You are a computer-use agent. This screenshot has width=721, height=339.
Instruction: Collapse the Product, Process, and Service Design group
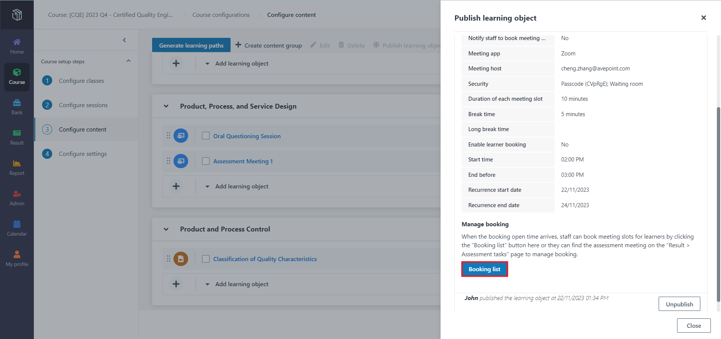click(x=166, y=106)
